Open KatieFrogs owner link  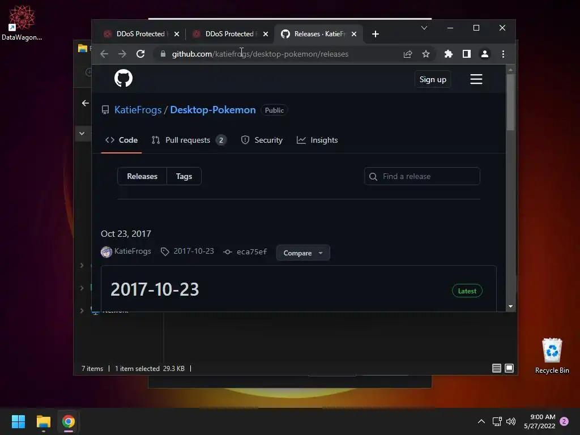point(138,110)
